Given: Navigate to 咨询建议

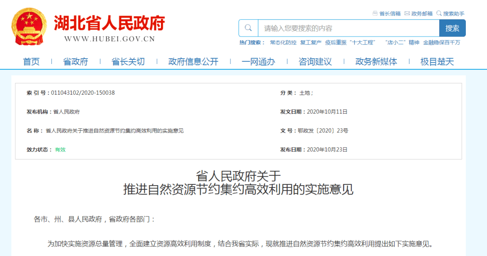Looking at the screenshot, I should [315, 62].
